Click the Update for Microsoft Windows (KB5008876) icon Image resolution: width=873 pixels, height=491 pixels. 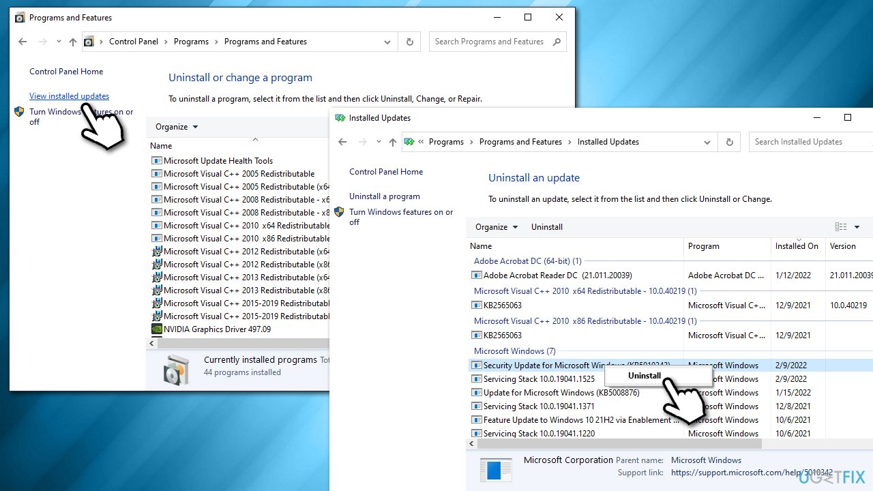point(477,393)
